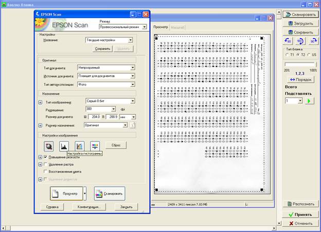Open the Image Adjustment sliders icon

pos(95,146)
